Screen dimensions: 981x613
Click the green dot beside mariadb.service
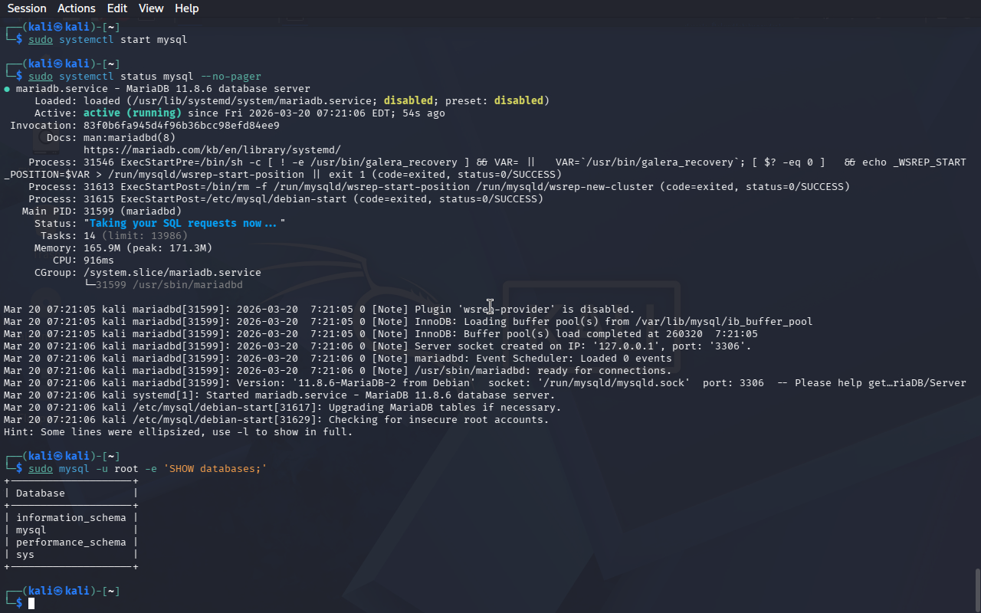[7, 89]
